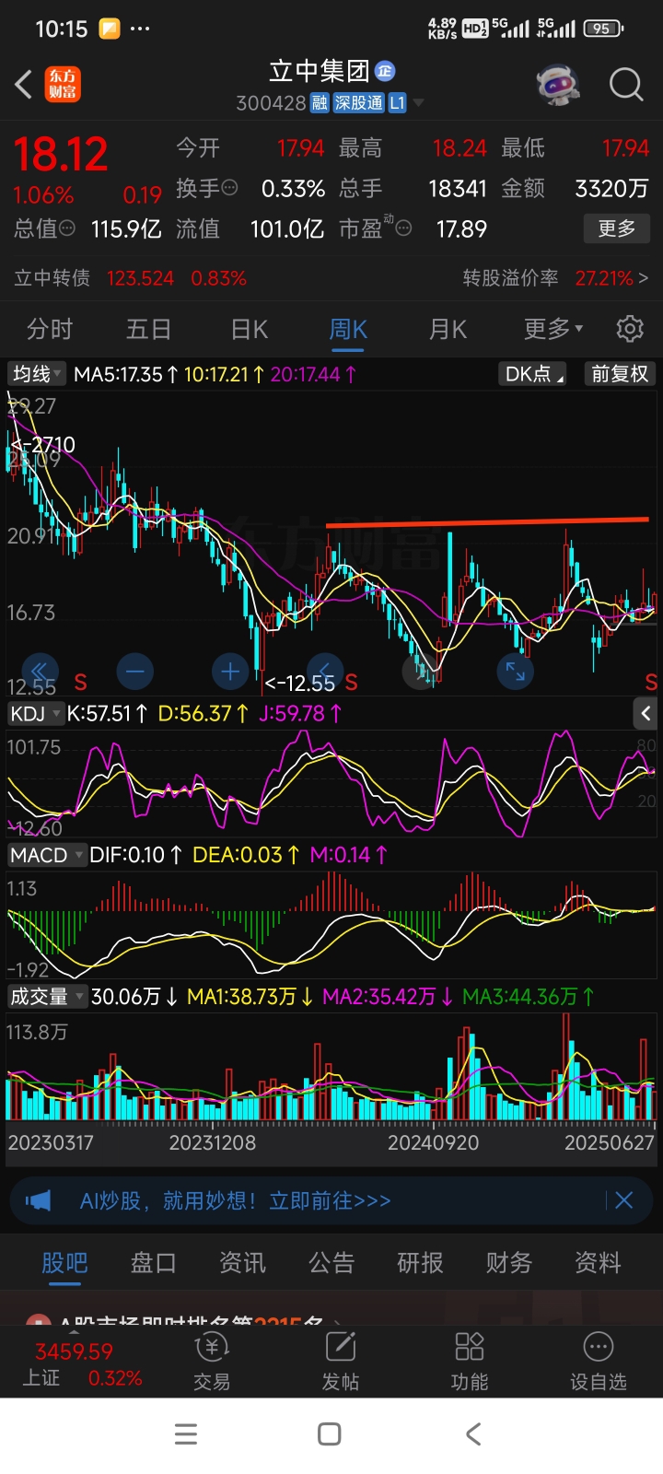The width and height of the screenshot is (663, 1474).
Task: Open the 资讯 tab
Action: point(242,1263)
